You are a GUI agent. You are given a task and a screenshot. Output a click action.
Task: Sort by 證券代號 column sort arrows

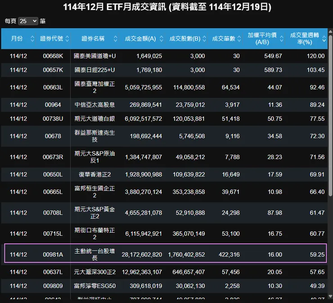tap(67, 38)
